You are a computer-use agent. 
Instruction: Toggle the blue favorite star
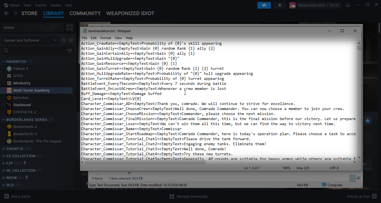(x=368, y=121)
